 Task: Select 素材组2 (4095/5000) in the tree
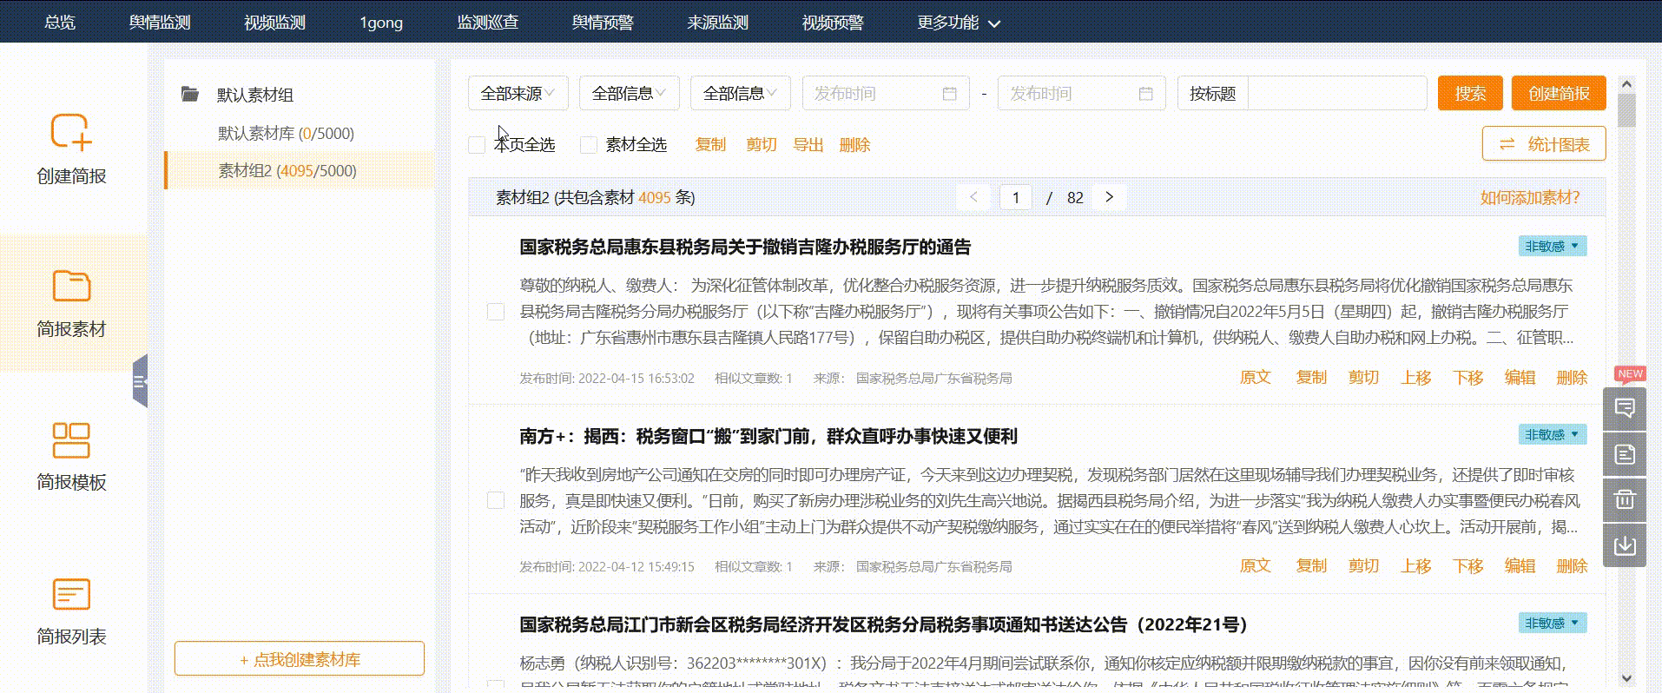(x=300, y=170)
